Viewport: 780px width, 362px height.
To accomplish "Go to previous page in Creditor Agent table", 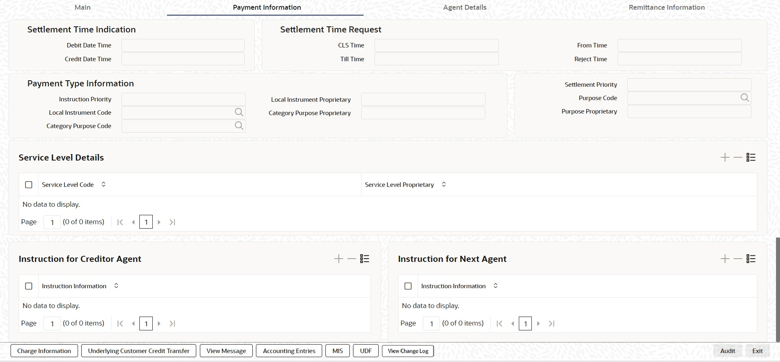I will click(133, 323).
